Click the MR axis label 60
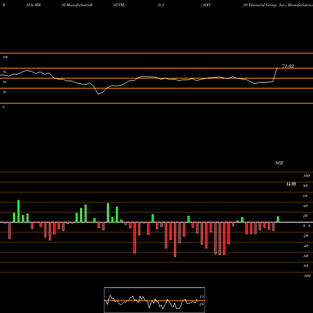Viewport: 313px width, 313px height. point(305,196)
